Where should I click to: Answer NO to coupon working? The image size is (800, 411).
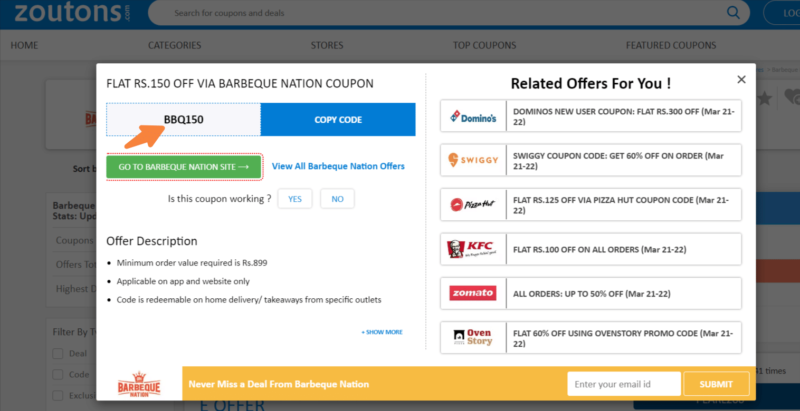tap(338, 199)
